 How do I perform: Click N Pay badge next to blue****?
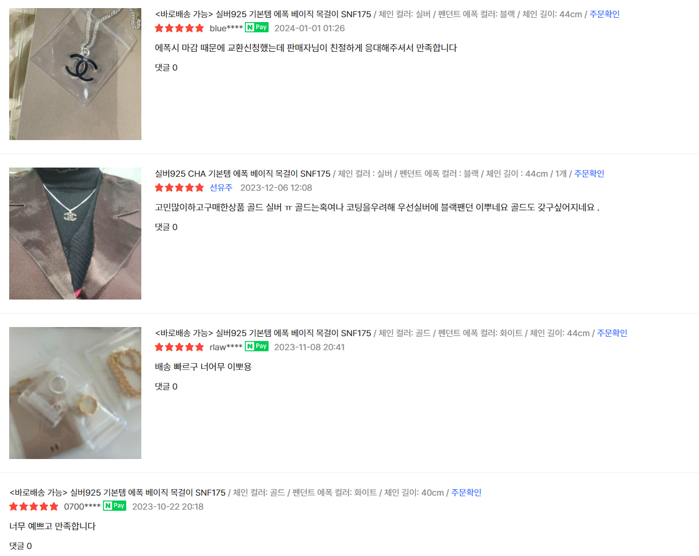(257, 27)
